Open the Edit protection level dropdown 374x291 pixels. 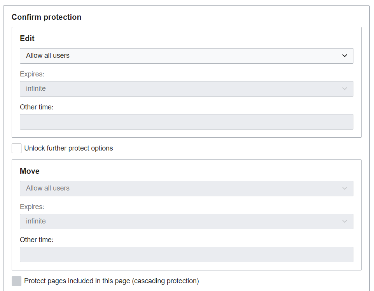[186, 56]
